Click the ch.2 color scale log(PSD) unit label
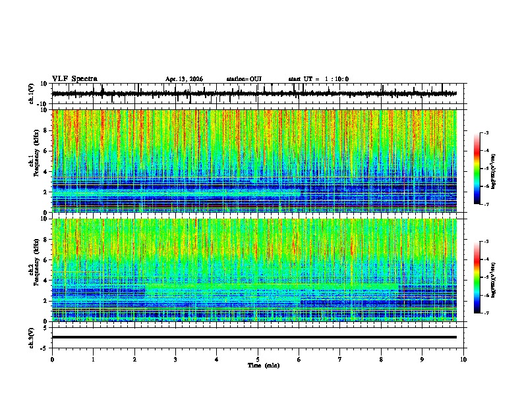 (494, 280)
